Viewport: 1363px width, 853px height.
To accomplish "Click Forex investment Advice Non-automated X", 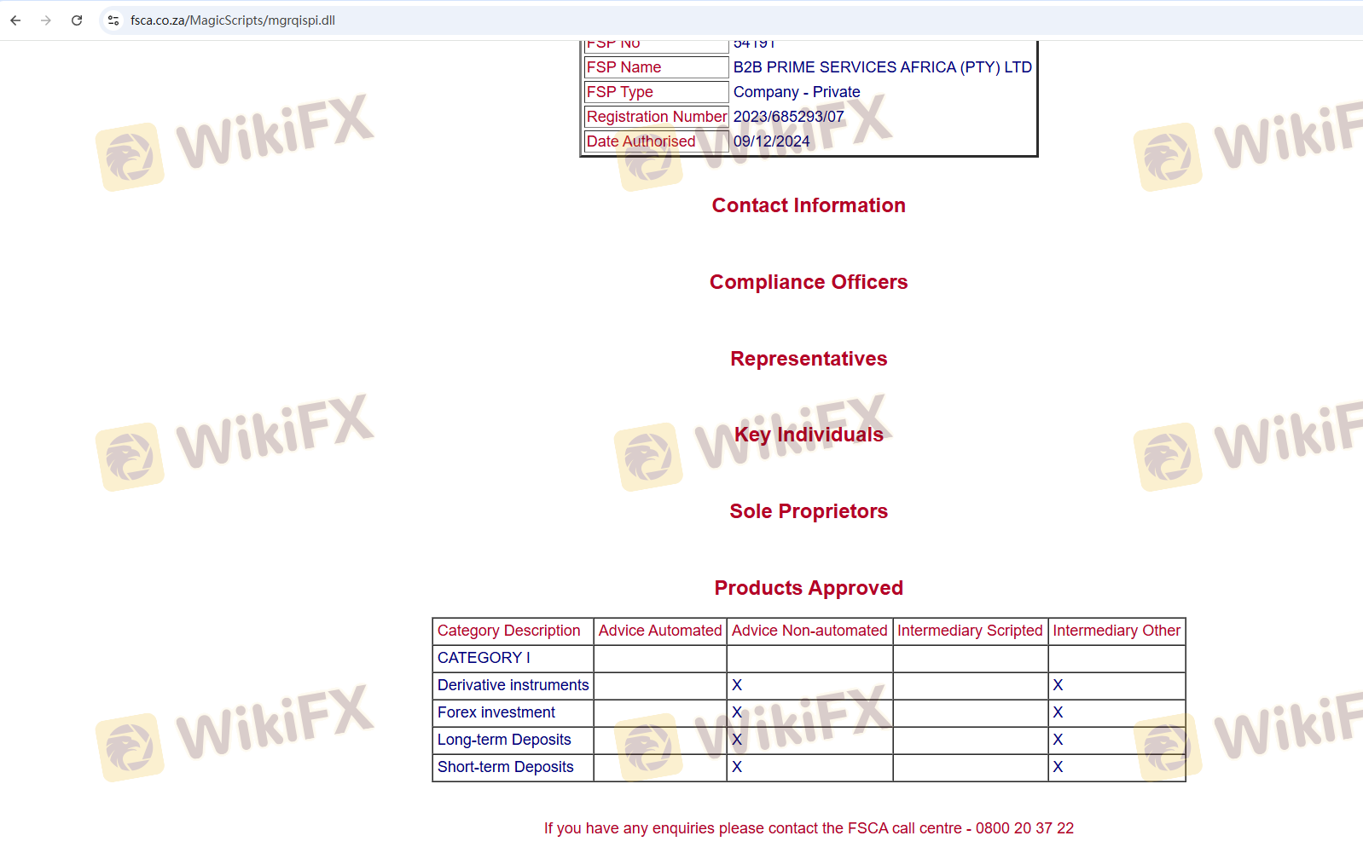I will coord(737,712).
